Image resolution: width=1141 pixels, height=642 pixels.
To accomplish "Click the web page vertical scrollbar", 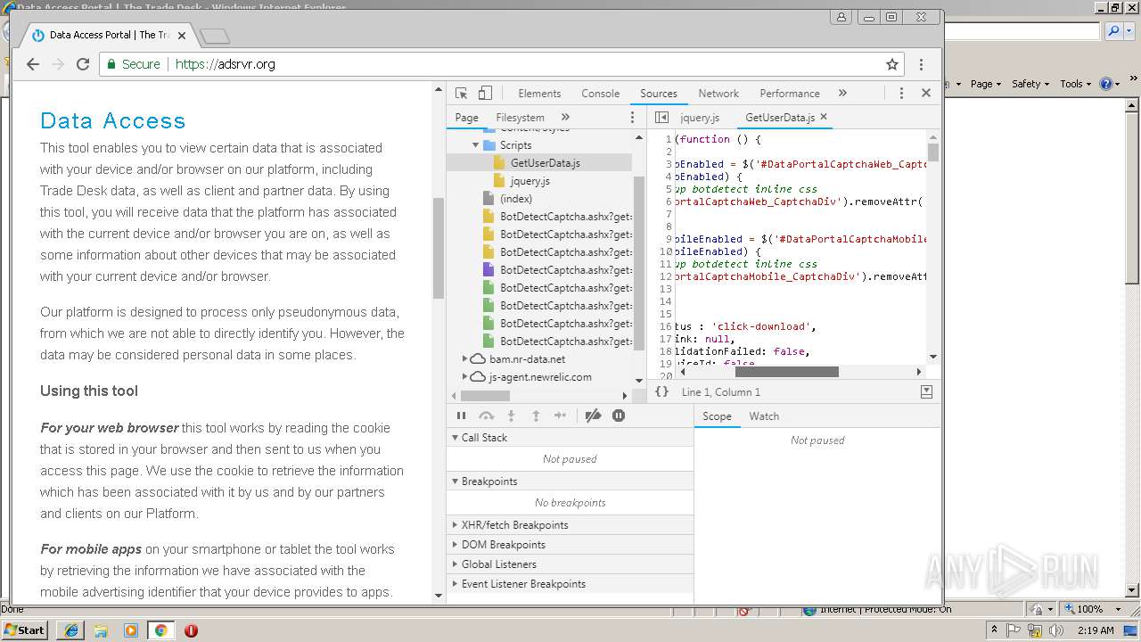I will coord(438,248).
